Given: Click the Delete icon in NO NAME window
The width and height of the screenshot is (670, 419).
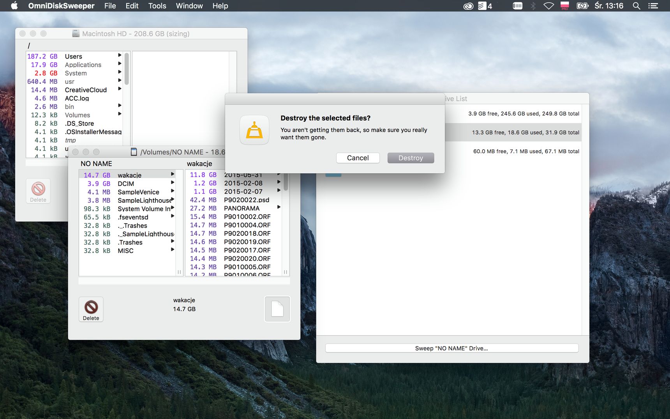Looking at the screenshot, I should [91, 309].
